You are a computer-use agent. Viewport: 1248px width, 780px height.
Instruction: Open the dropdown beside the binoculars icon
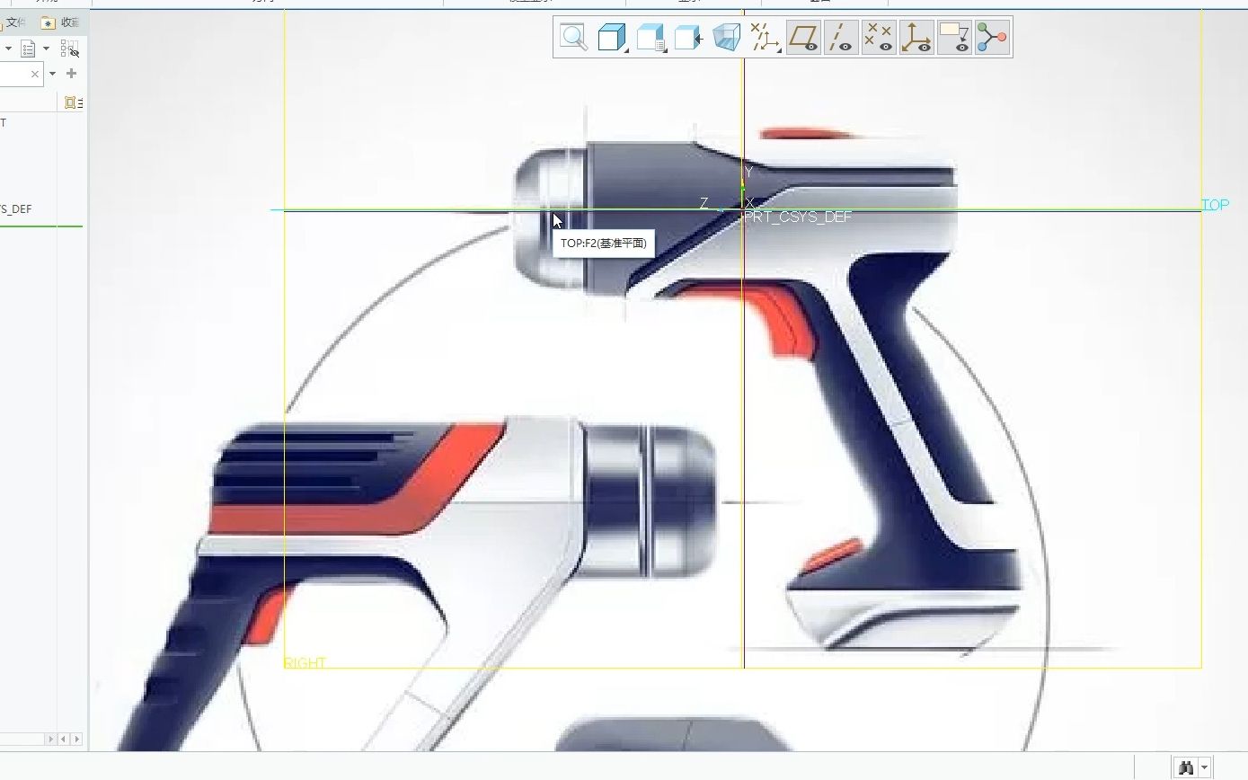click(x=1205, y=767)
